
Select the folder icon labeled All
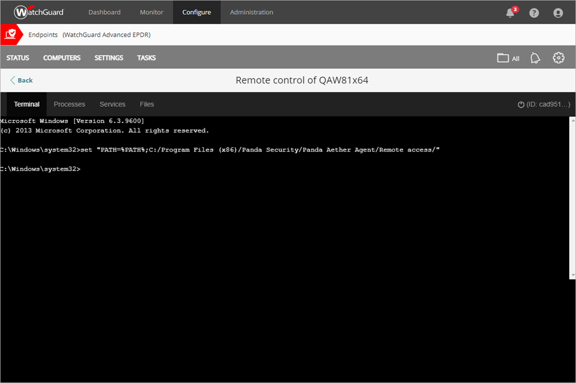tap(508, 57)
